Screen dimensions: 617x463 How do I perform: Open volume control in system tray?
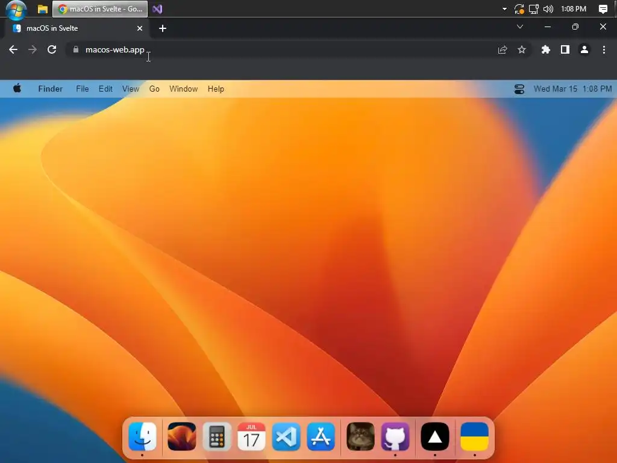(x=548, y=9)
